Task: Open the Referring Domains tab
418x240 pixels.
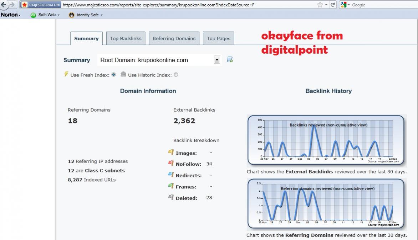Action: pos(174,38)
